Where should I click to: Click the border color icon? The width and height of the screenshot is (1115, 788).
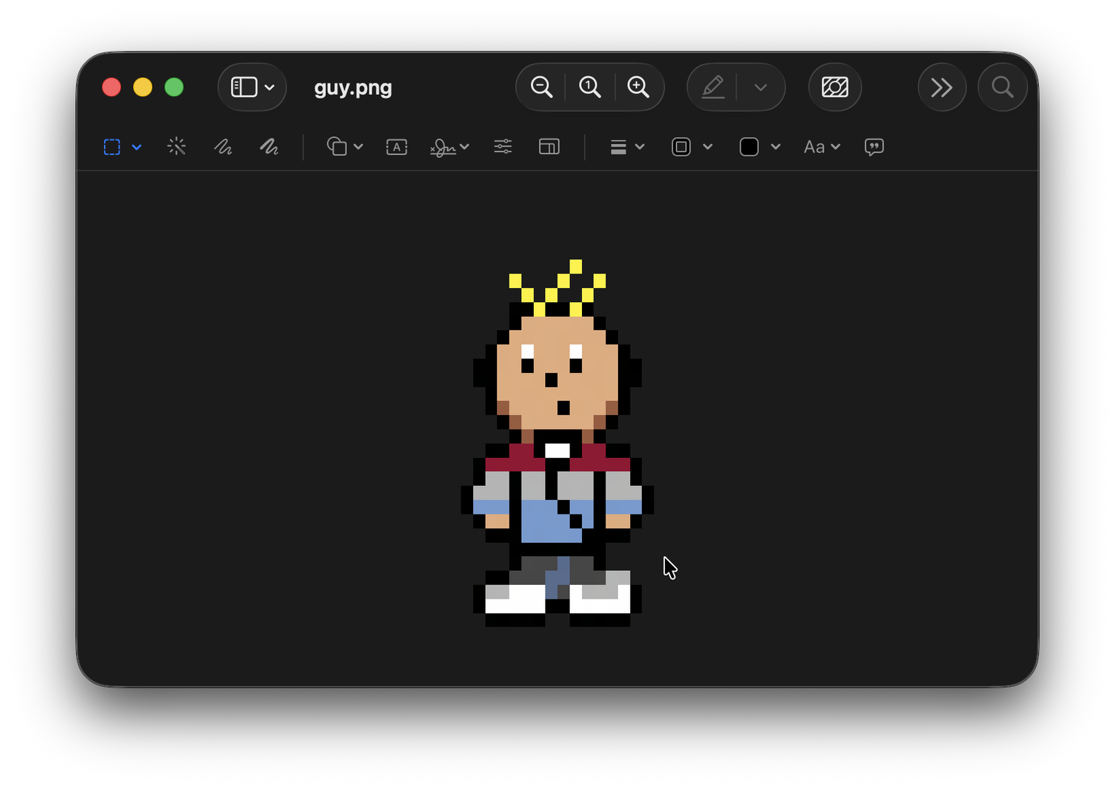[x=681, y=147]
